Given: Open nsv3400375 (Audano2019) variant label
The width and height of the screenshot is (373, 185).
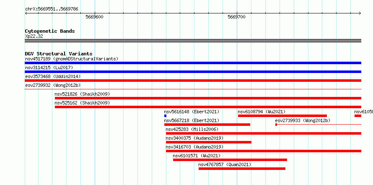Looking at the screenshot, I should (194, 138).
